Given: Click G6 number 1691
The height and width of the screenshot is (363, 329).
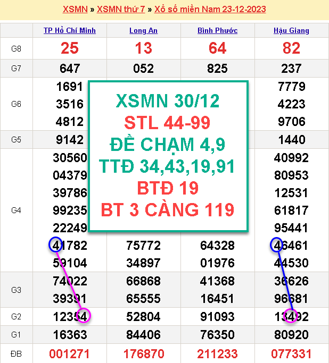Looking at the screenshot, I should pyautogui.click(x=70, y=87).
